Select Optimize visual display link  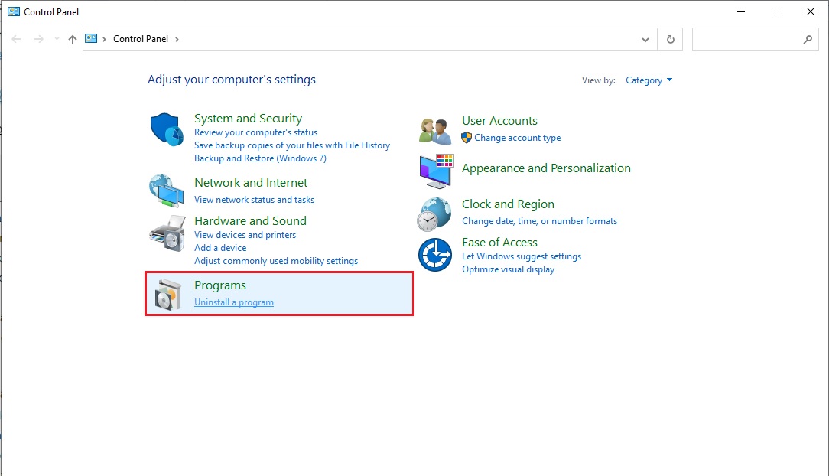click(508, 269)
